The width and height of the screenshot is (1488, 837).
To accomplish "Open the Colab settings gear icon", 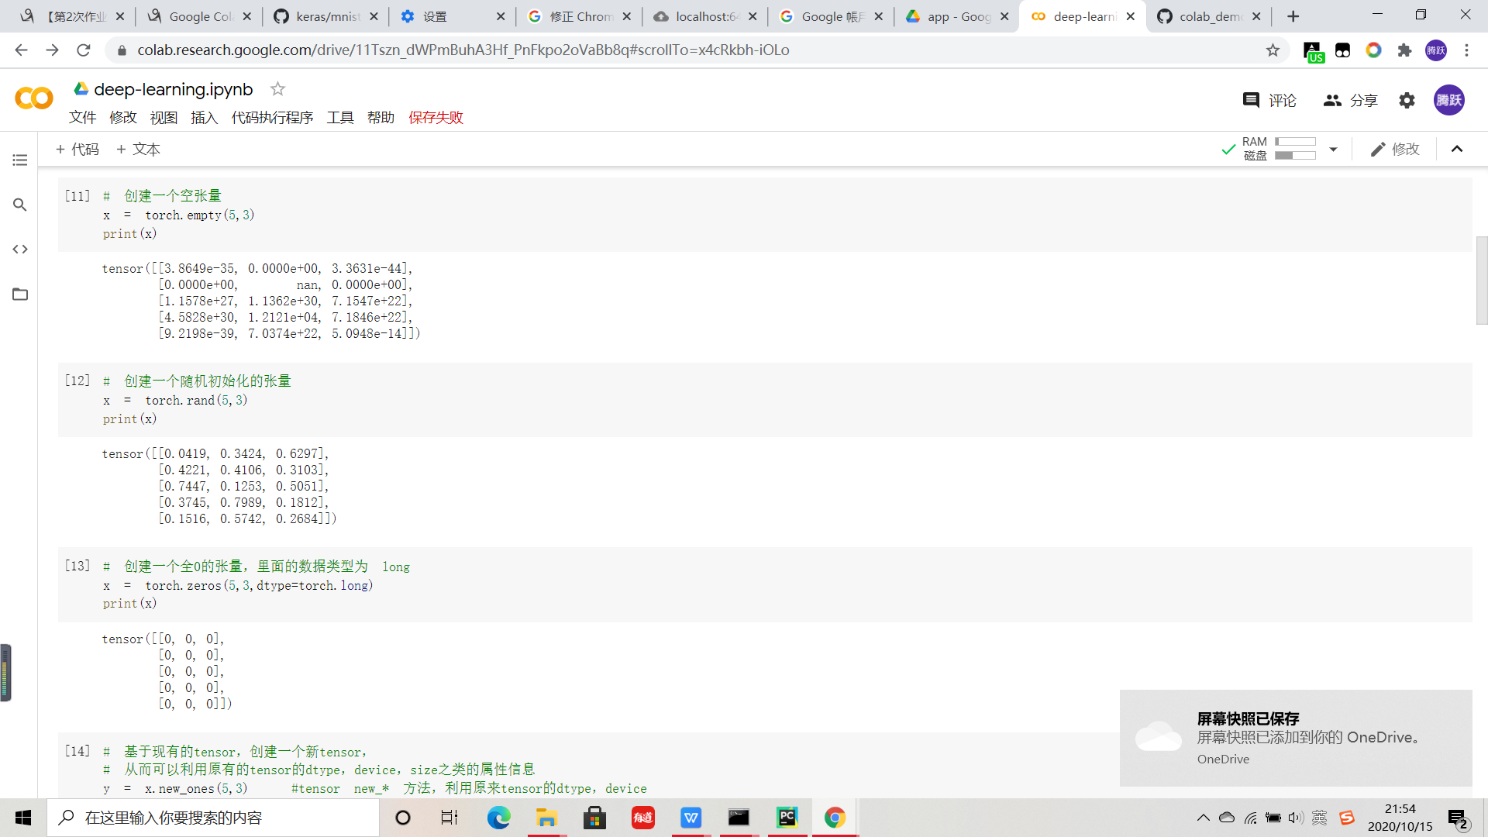I will pyautogui.click(x=1407, y=100).
